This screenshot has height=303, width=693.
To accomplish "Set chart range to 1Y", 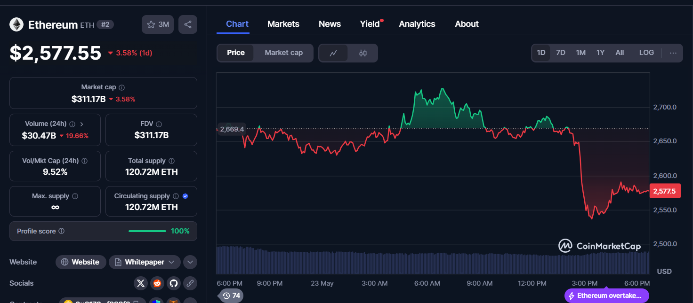I will click(x=600, y=53).
